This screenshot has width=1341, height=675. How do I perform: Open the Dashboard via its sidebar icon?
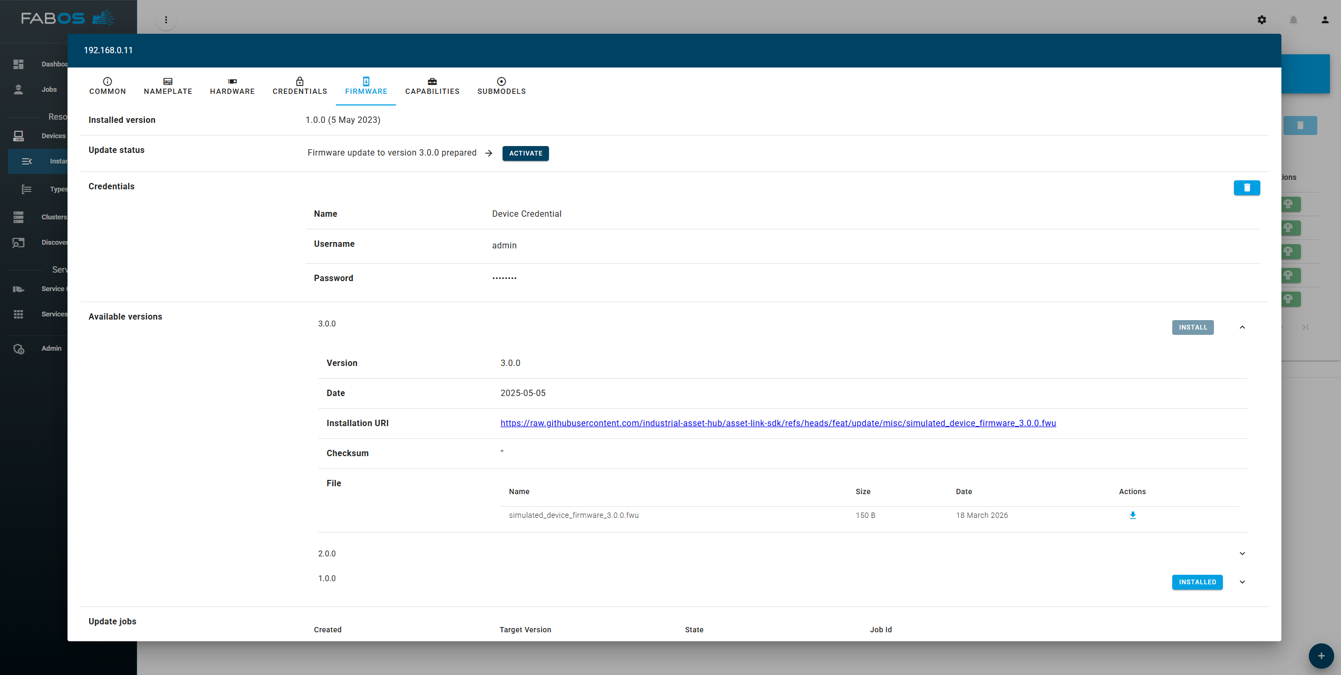(18, 64)
